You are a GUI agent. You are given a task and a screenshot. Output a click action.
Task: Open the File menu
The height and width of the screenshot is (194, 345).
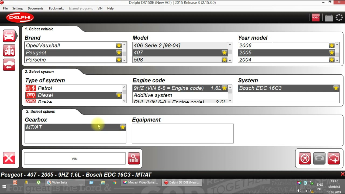click(x=5, y=8)
